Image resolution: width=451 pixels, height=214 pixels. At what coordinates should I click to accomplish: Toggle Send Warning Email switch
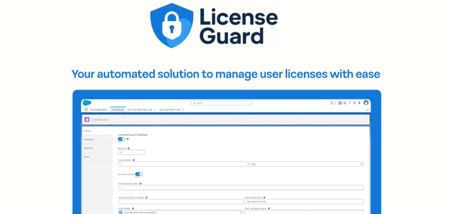coord(139,174)
